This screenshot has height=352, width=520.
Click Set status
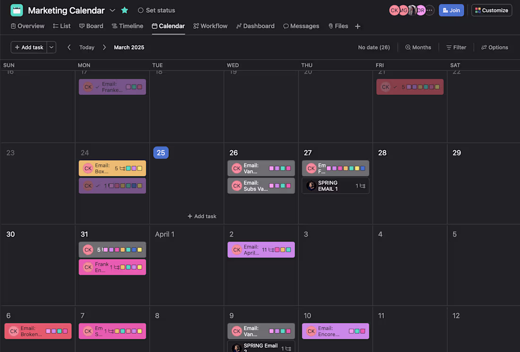(x=156, y=10)
